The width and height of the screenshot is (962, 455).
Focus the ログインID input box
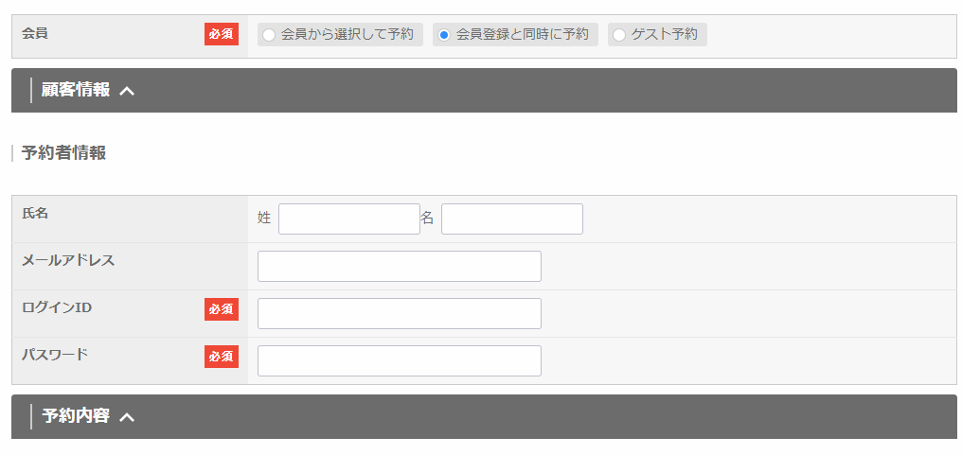click(399, 313)
